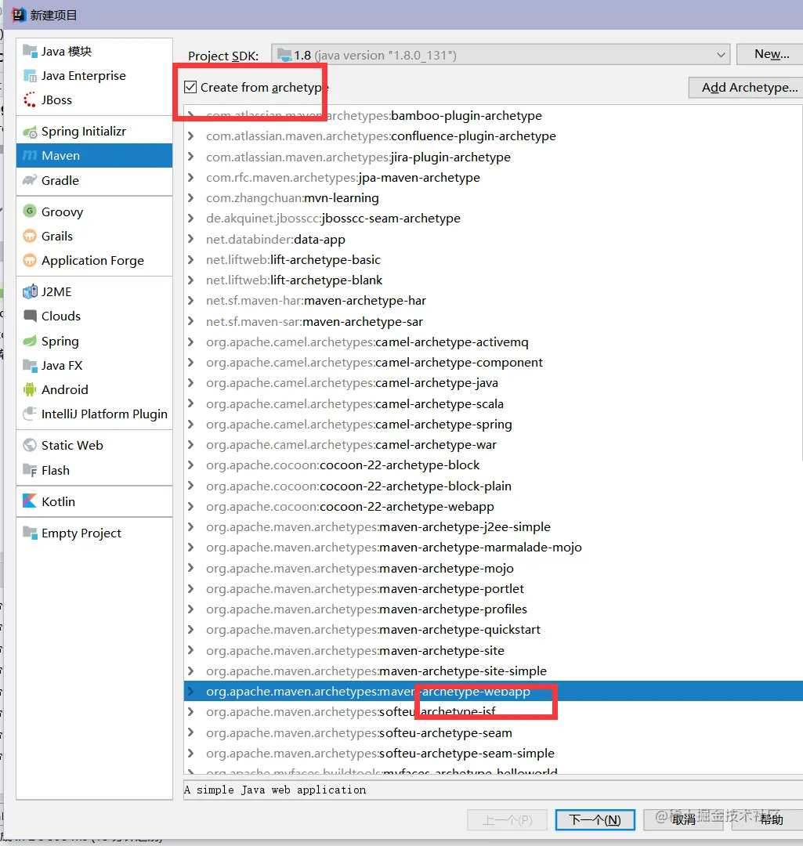Click the Flash folder icon
The image size is (803, 846).
pyautogui.click(x=30, y=470)
